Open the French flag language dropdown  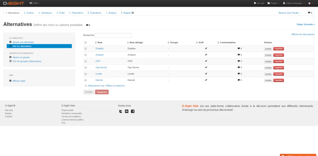[x=310, y=3]
